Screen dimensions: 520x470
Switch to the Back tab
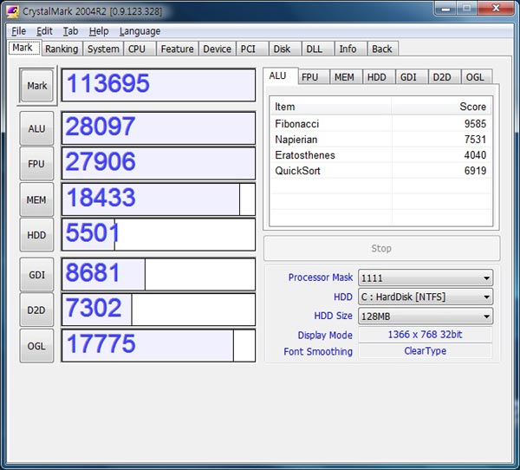(x=383, y=49)
